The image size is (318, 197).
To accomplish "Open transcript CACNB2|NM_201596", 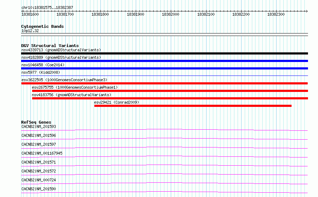I will click(x=39, y=135).
